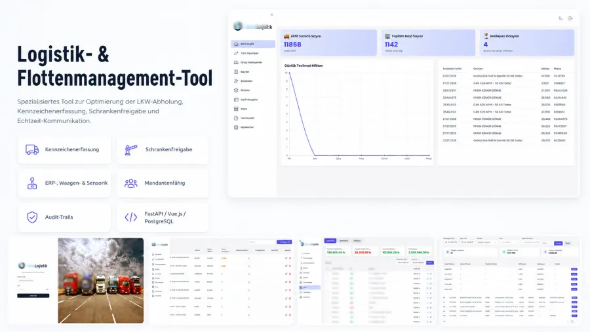Click the Schrankenfreigabe feature card
The width and height of the screenshot is (590, 332).
[x=163, y=150]
